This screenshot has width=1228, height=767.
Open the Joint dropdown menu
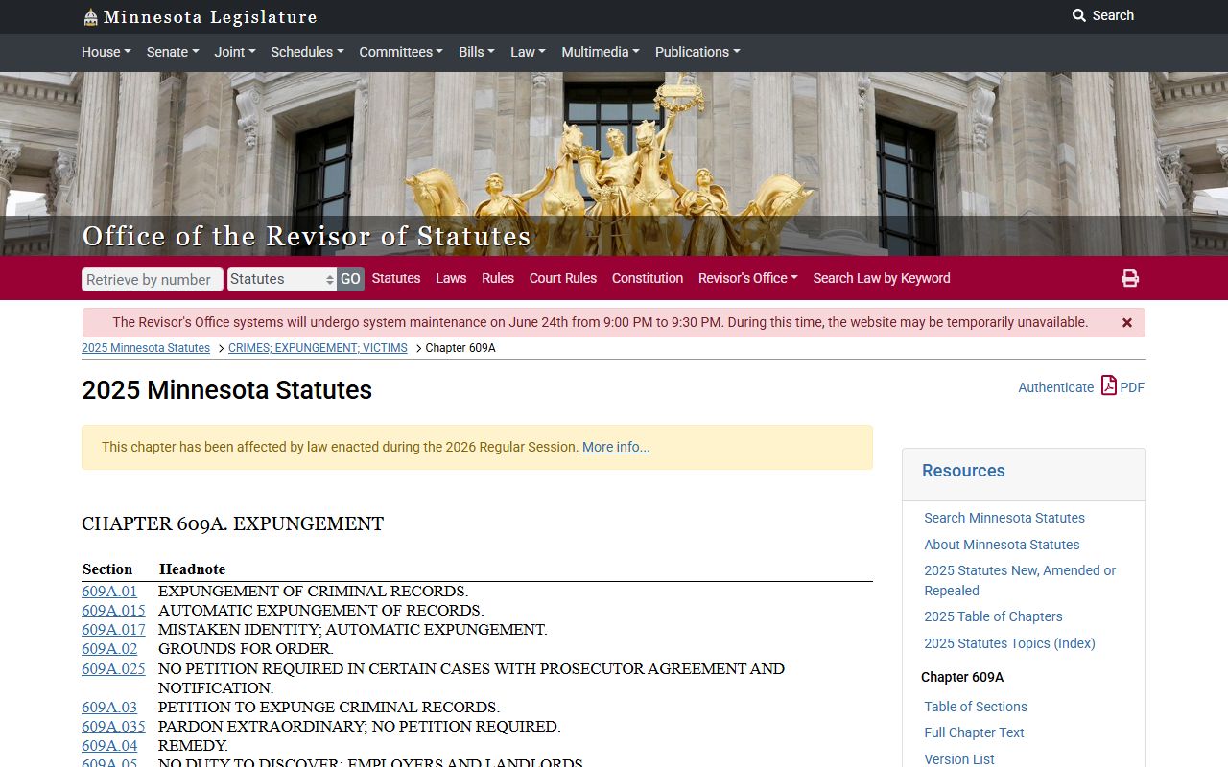coord(235,52)
